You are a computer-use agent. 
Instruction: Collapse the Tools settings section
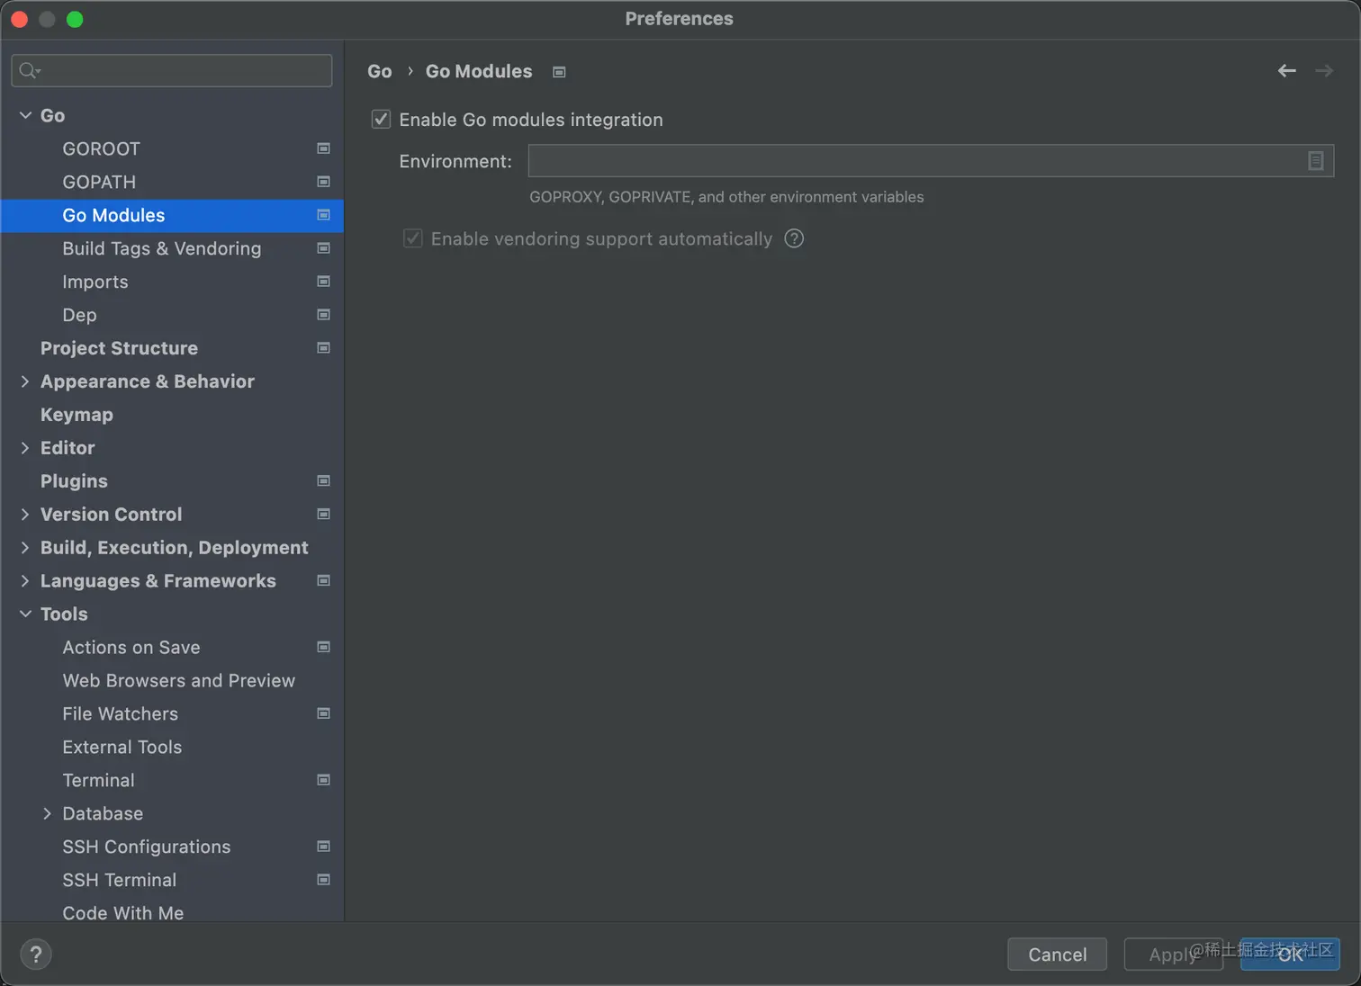tap(25, 614)
